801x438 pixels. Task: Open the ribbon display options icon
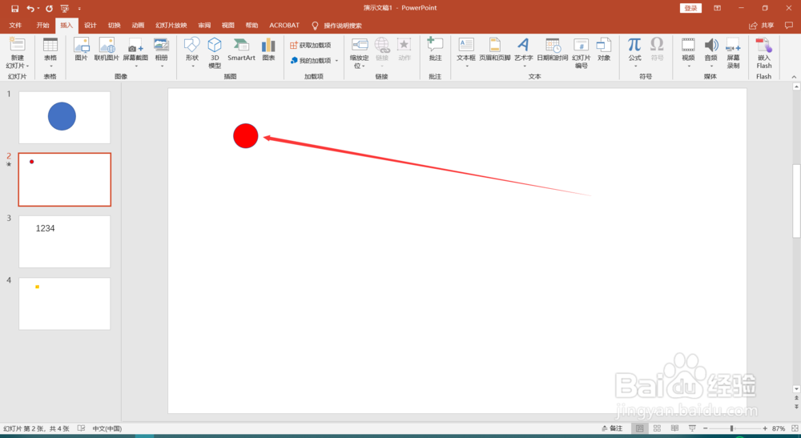717,8
